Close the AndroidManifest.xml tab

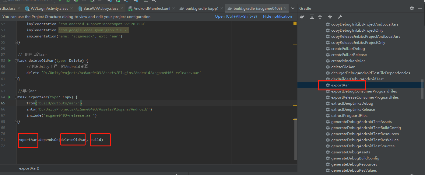[x=174, y=9]
